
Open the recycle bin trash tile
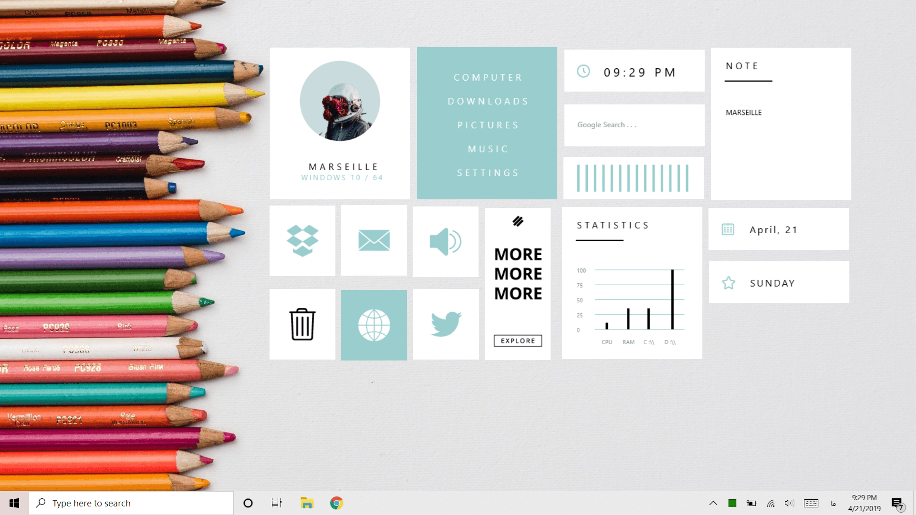coord(302,324)
